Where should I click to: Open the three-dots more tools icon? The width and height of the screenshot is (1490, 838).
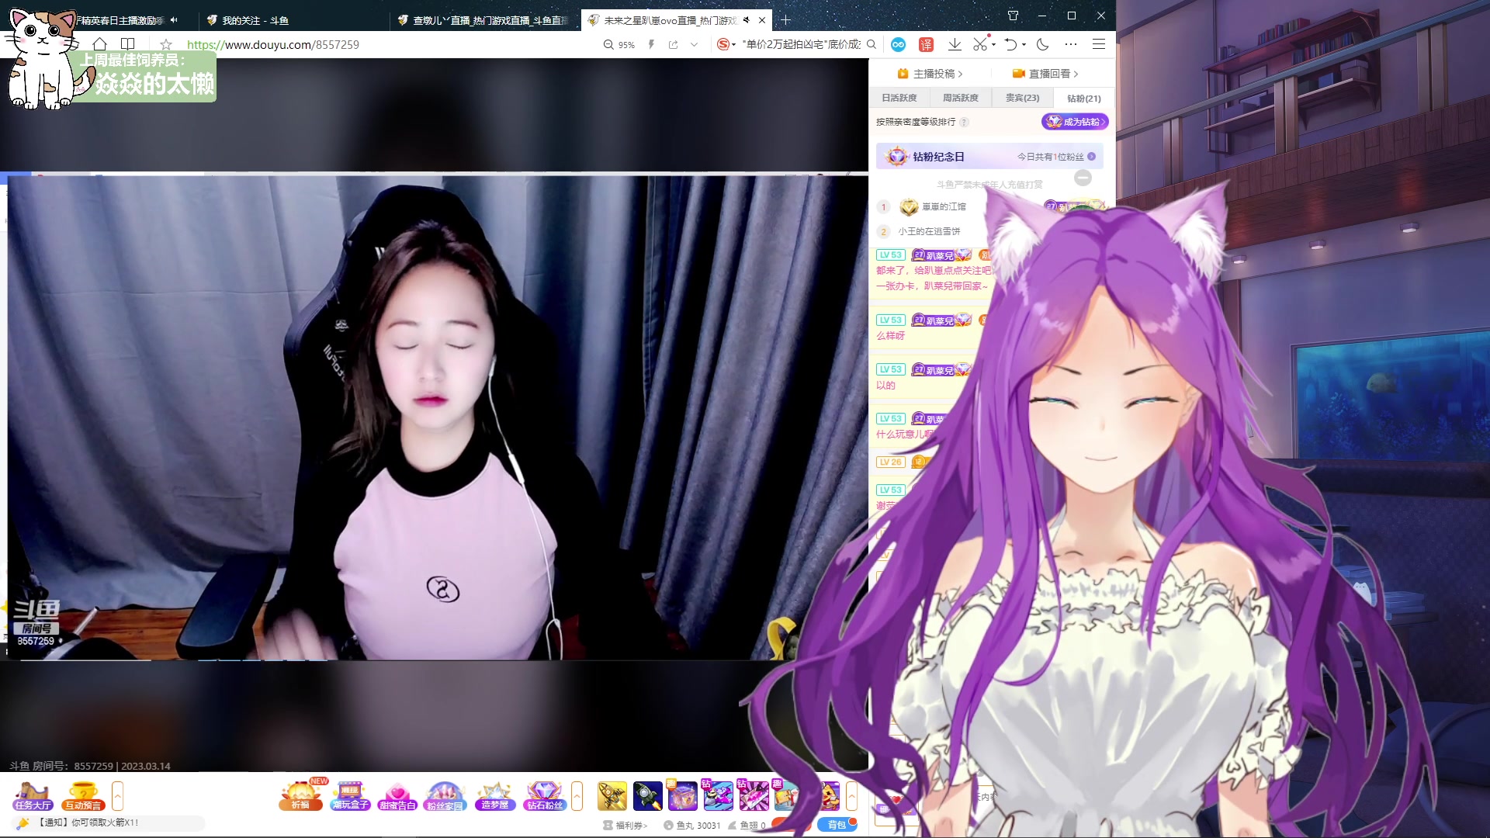[1071, 44]
